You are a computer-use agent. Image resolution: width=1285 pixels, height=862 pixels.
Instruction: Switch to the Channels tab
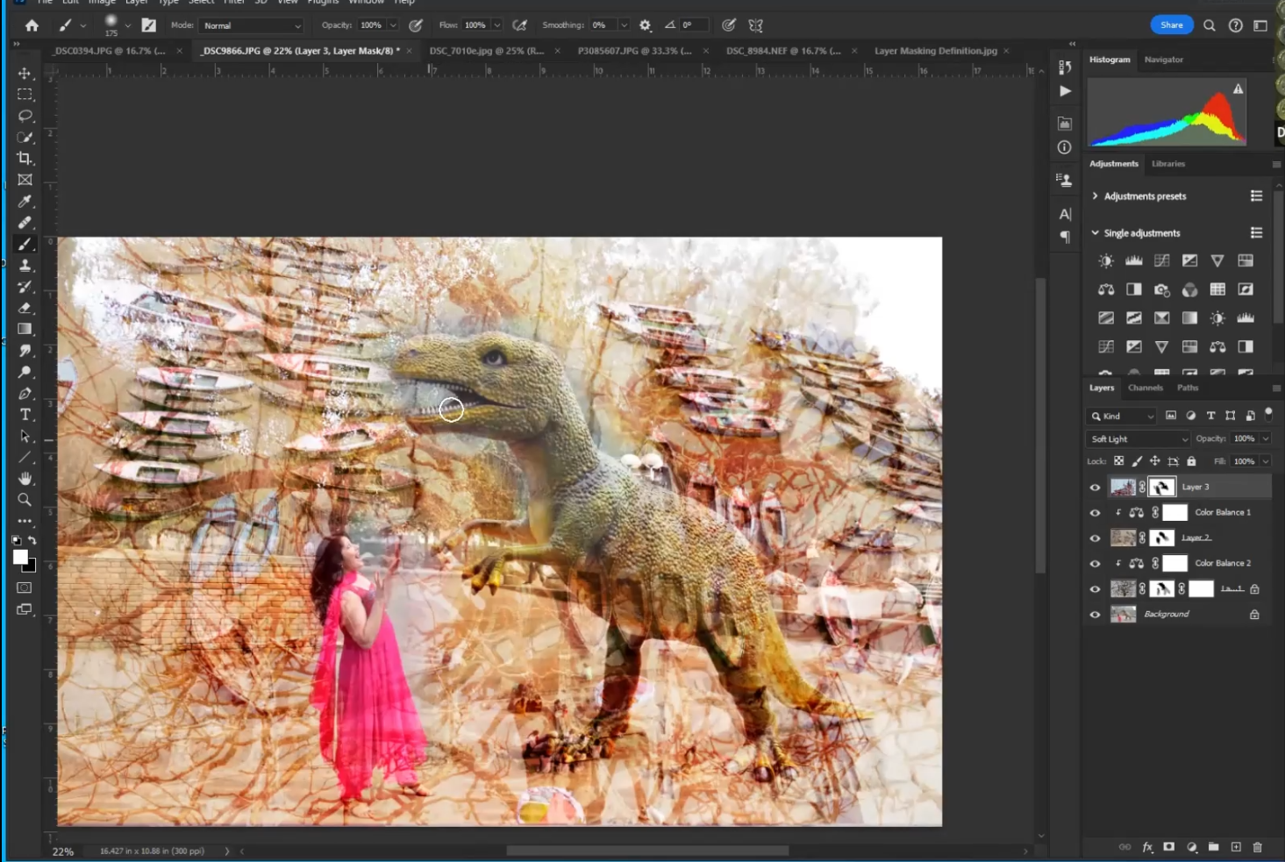(1145, 388)
